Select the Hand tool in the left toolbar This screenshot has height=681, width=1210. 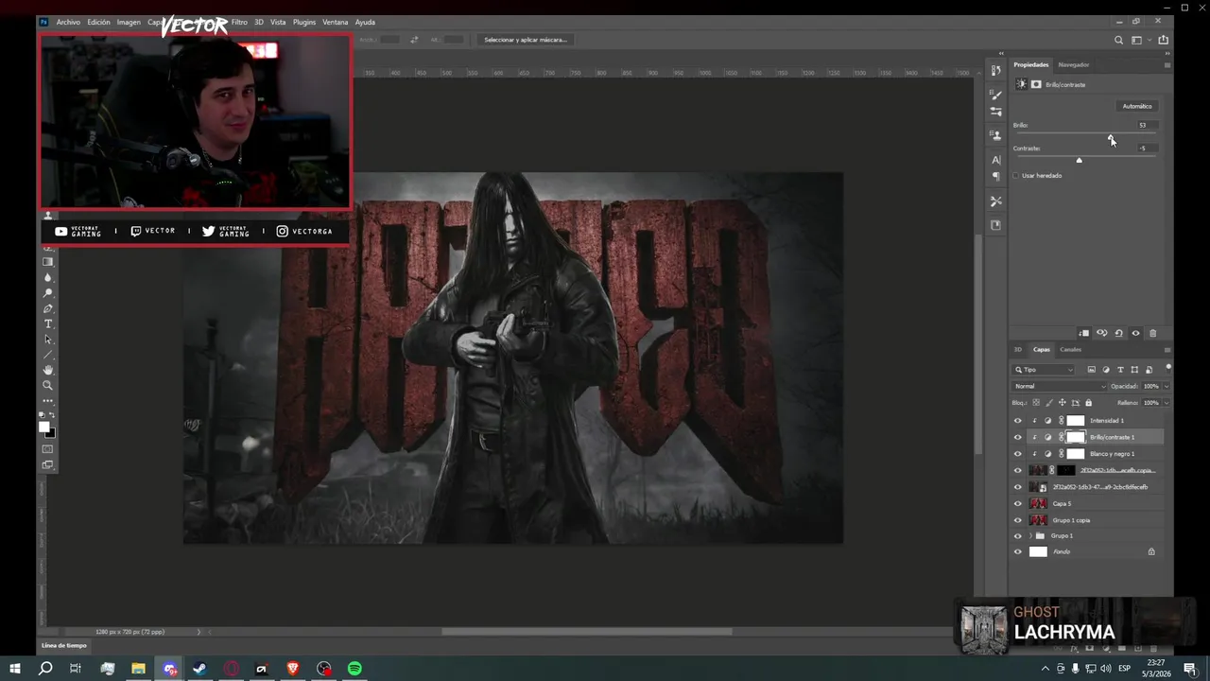[x=48, y=370]
